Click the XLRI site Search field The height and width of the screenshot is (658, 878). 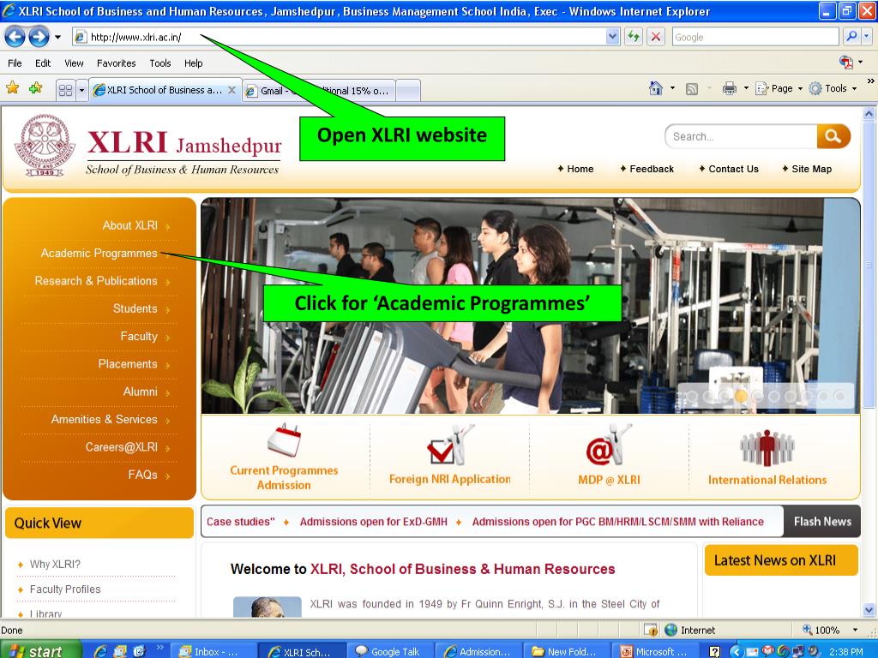coord(741,136)
